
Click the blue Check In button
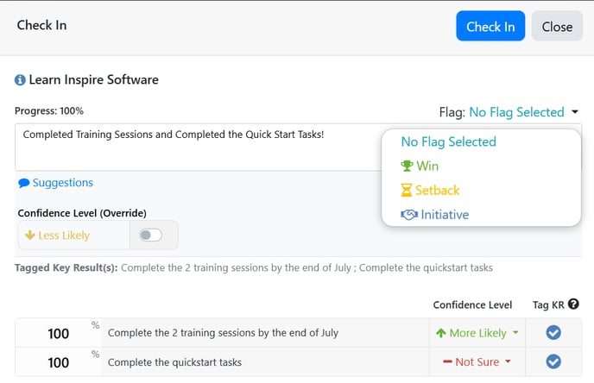490,26
